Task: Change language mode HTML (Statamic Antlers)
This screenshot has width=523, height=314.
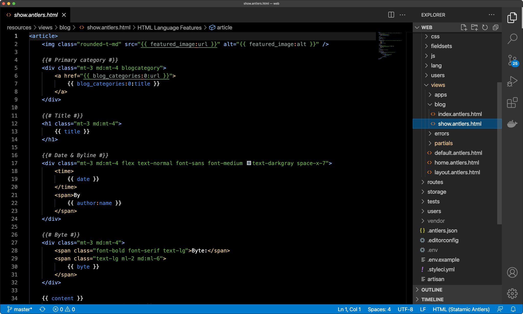Action: 461,309
